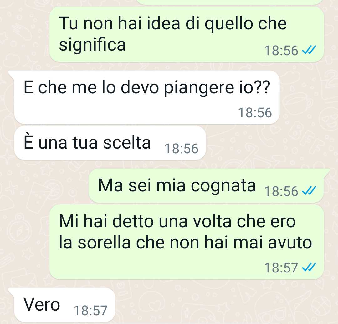Image resolution: width=338 pixels, height=324 pixels.
Task: Click the 18:57 timestamp in the 'sorella' message
Action: 281,268
